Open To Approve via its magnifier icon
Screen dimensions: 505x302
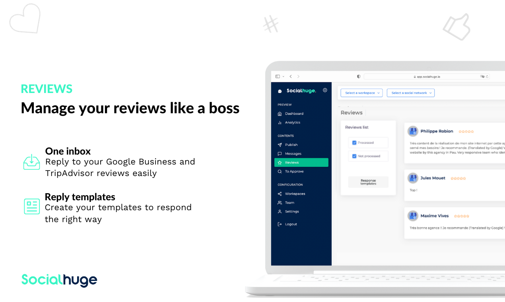(x=280, y=172)
